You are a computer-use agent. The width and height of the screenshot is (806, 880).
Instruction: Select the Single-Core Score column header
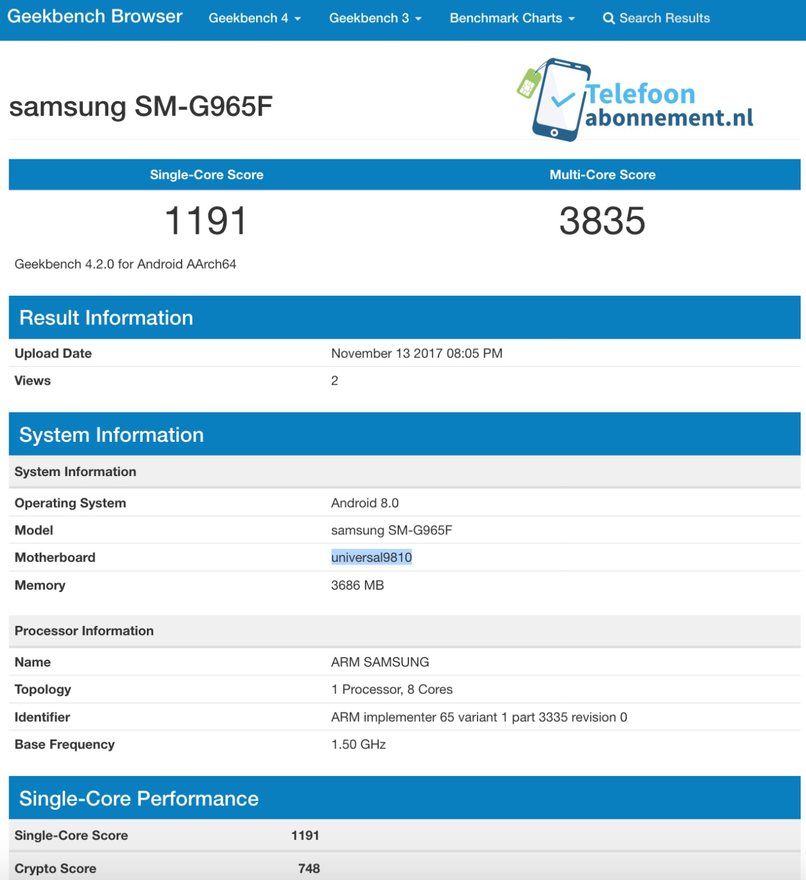tap(206, 175)
